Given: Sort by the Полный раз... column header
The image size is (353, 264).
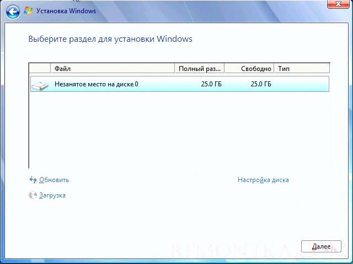Looking at the screenshot, I should (x=200, y=68).
